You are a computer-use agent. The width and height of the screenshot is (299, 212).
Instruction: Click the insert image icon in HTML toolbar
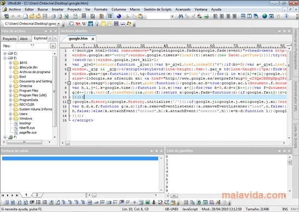[x=147, y=202]
